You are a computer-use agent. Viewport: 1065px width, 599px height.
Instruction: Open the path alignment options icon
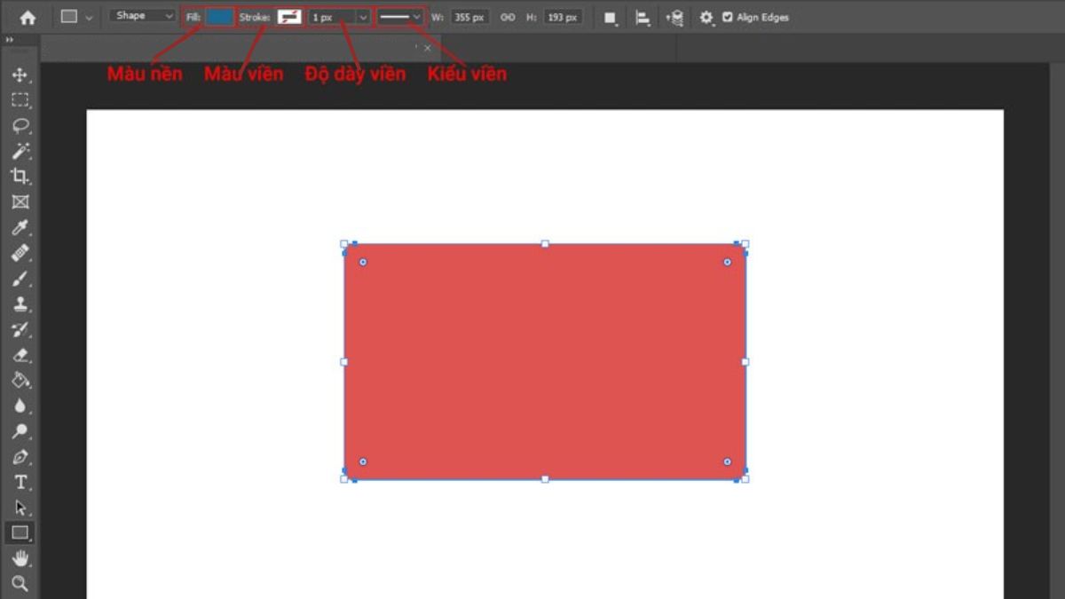point(643,18)
